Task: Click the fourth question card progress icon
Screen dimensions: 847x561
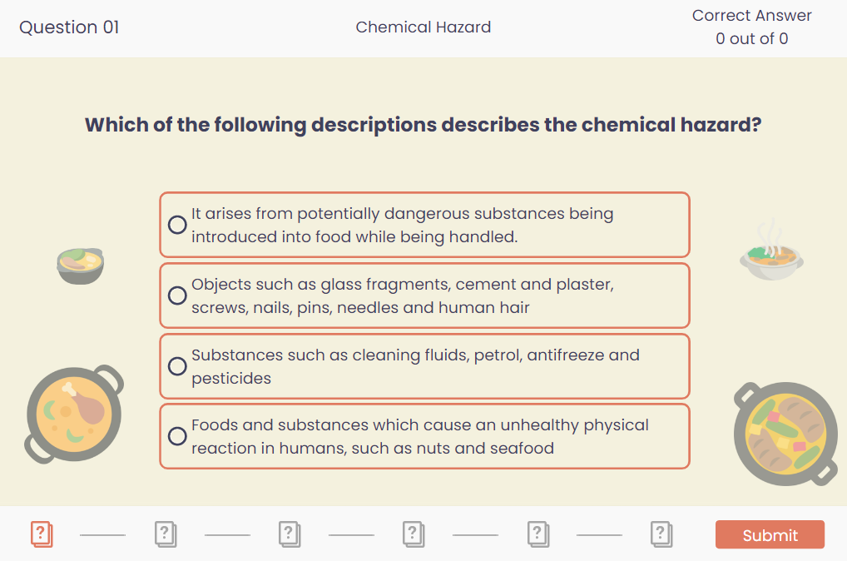Action: (x=414, y=534)
